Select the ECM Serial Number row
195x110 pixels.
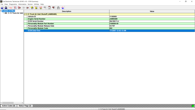[x=109, y=21]
